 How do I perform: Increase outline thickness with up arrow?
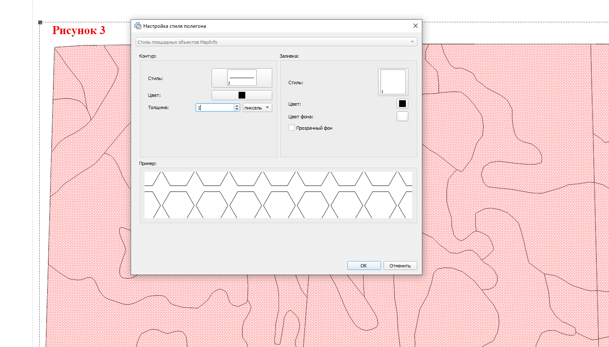(x=237, y=106)
